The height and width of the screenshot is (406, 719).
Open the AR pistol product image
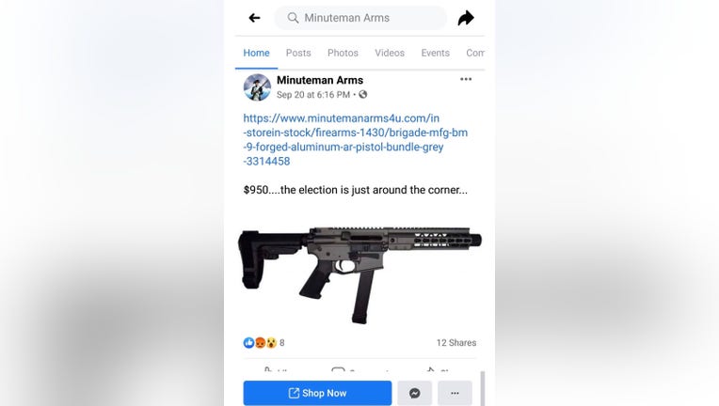[x=359, y=273]
